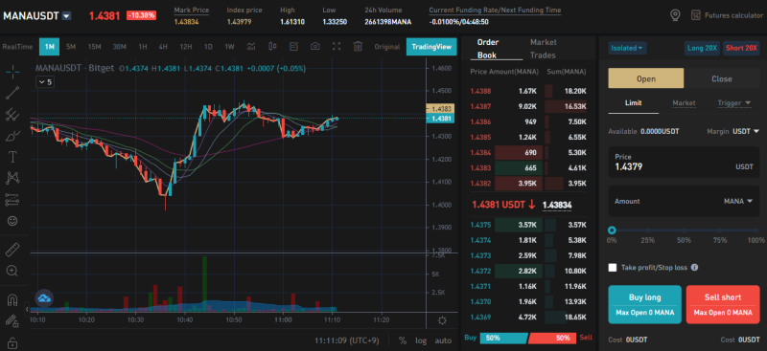This screenshot has height=351, width=767.
Task: Open the emoji icons tool
Action: pyautogui.click(x=12, y=221)
